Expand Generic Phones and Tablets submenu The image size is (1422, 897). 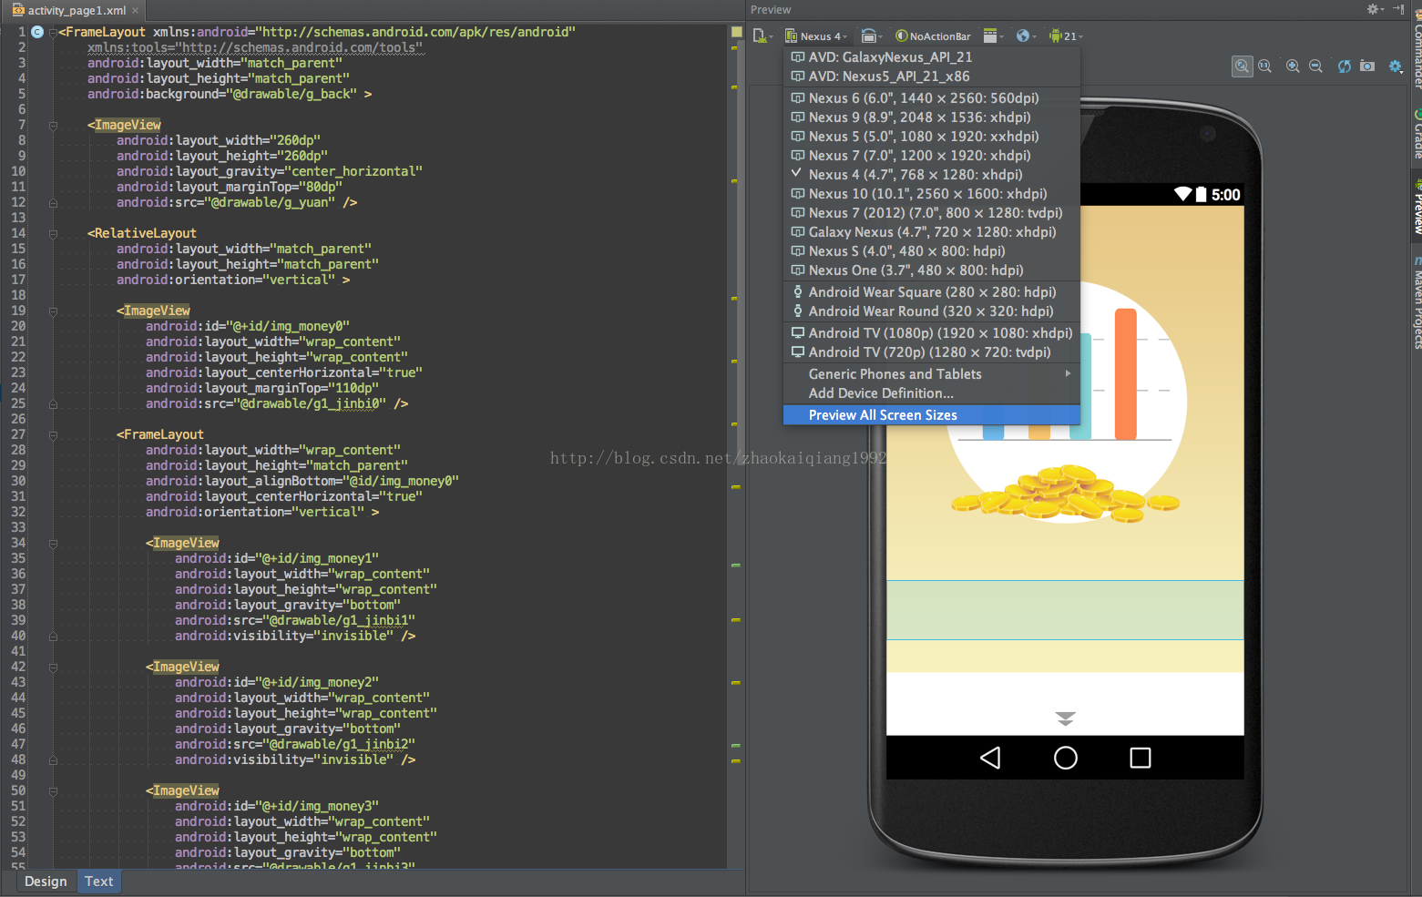click(931, 374)
